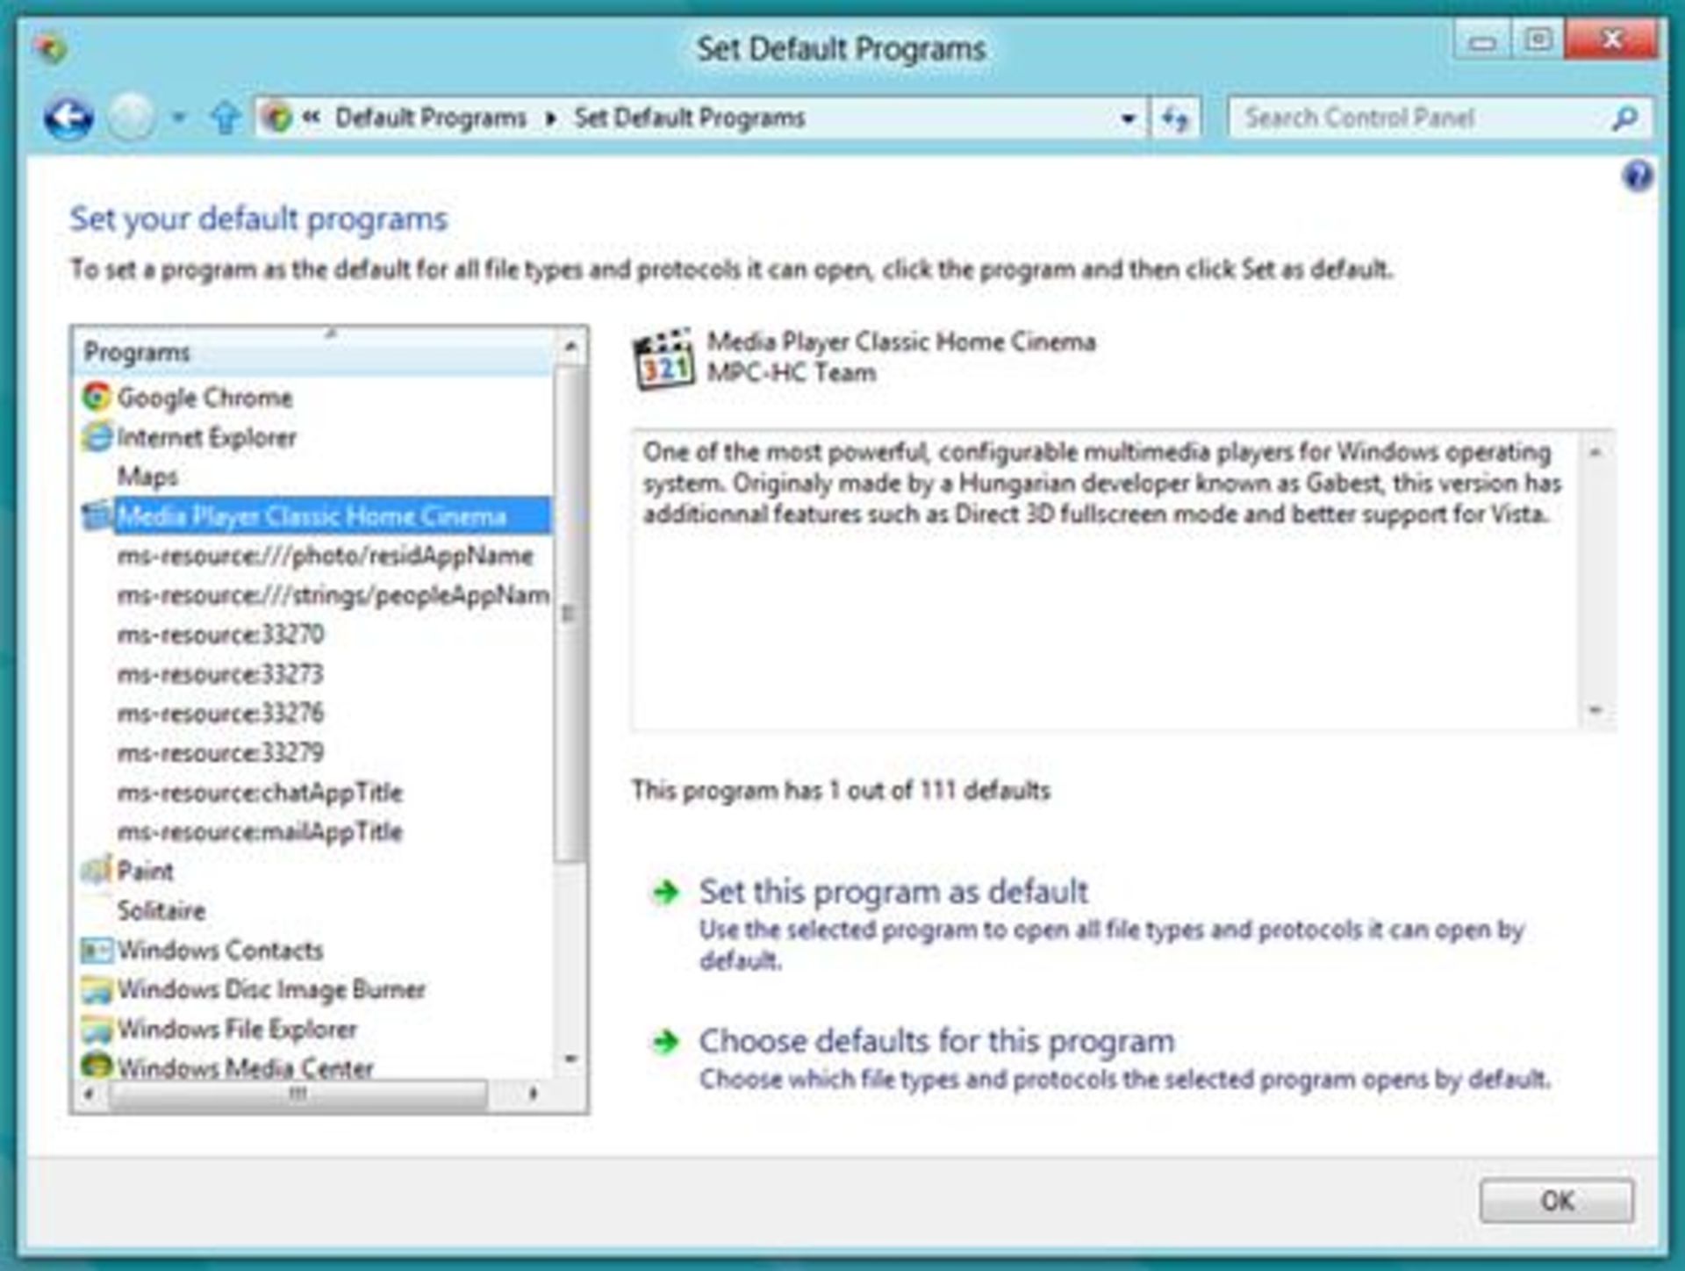Select Internet Explorer in the programs list
This screenshot has width=1685, height=1271.
click(x=207, y=437)
